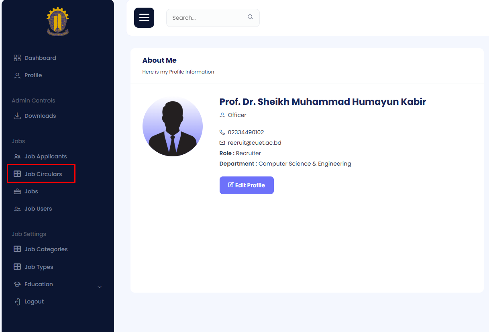
Task: Click the profile avatar picture
Action: (173, 126)
